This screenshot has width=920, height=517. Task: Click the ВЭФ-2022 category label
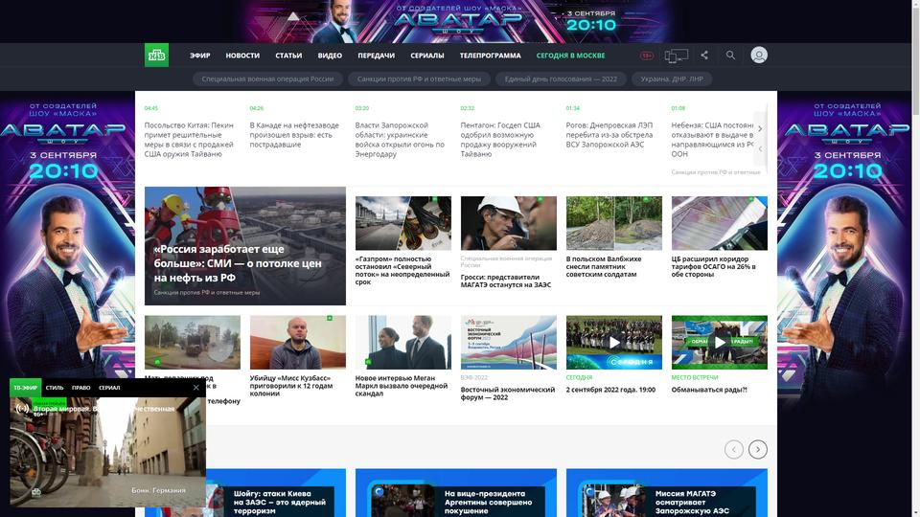coord(474,377)
